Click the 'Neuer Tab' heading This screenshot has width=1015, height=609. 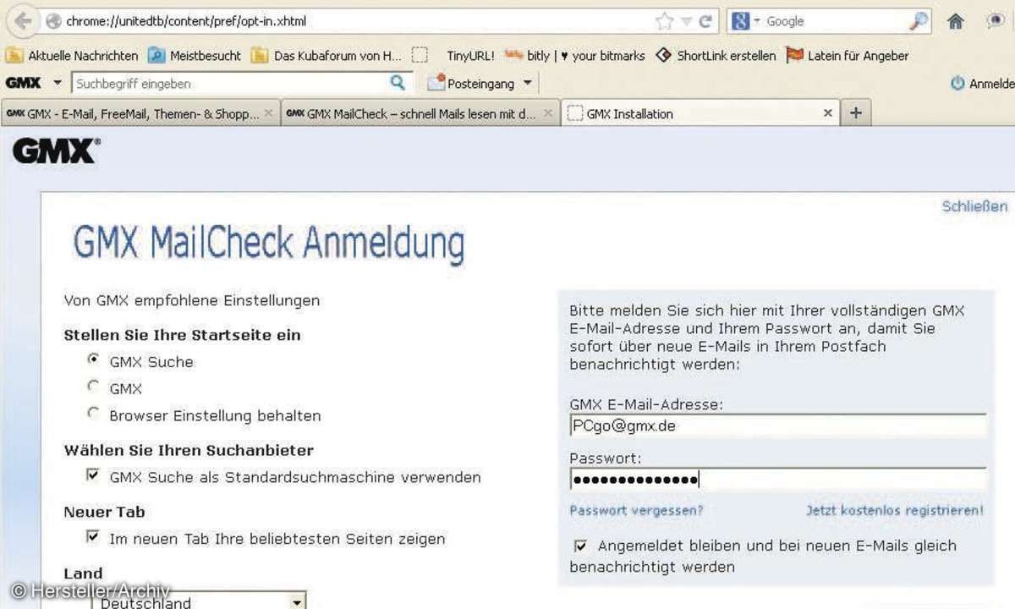point(104,512)
